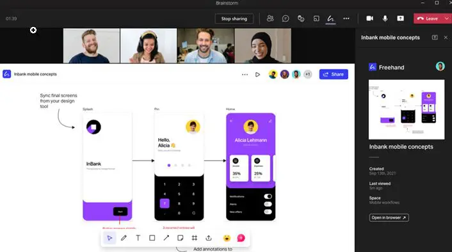Toggle the camera on or off

coord(369,19)
